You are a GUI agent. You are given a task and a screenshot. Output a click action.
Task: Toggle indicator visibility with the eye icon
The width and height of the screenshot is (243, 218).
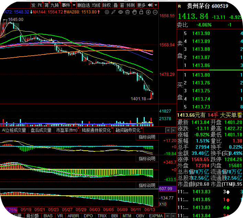[x=120, y=12]
